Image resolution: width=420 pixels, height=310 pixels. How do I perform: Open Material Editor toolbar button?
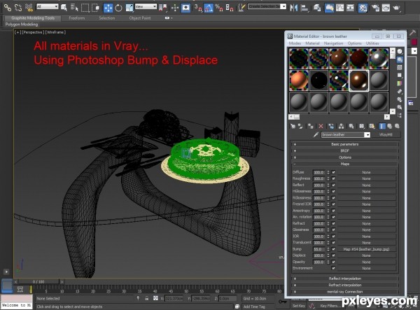(363, 8)
